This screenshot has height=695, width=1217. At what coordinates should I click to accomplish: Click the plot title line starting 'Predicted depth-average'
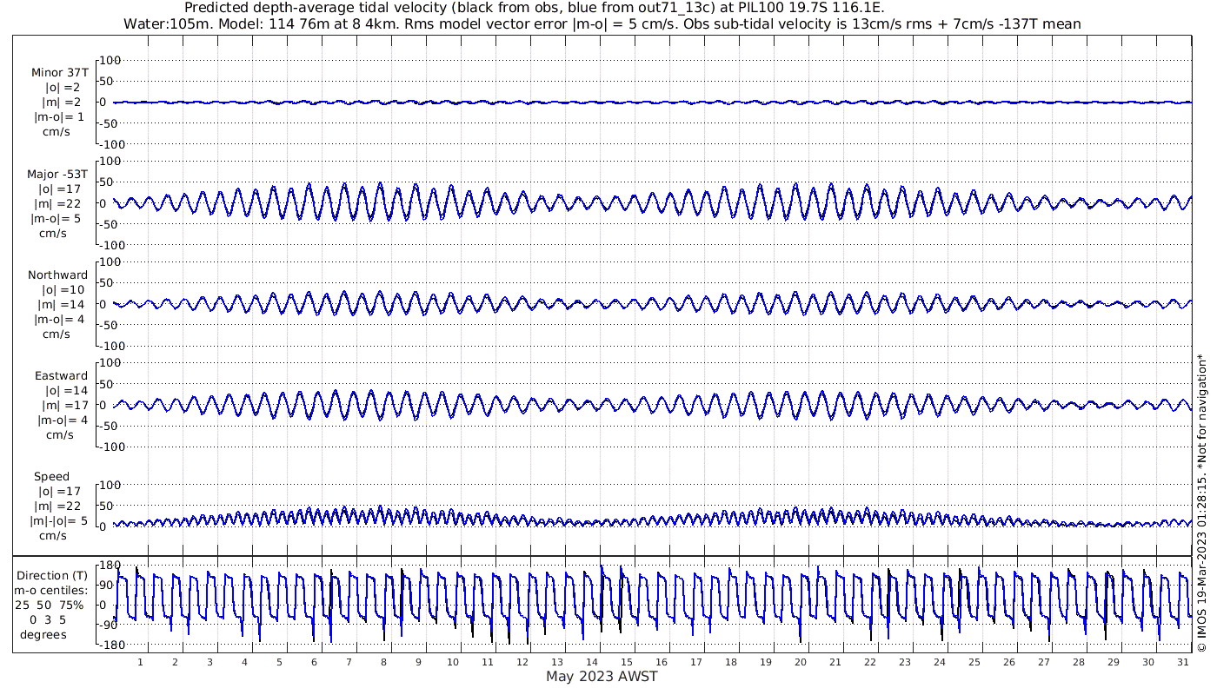(x=535, y=8)
